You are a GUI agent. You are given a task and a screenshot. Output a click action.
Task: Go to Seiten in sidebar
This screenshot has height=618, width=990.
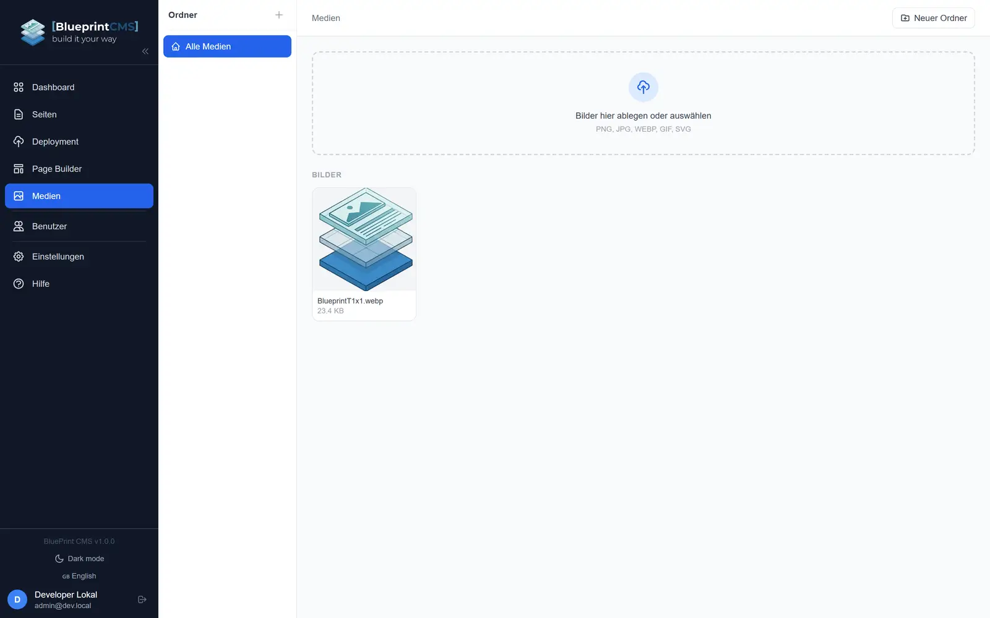(x=79, y=114)
